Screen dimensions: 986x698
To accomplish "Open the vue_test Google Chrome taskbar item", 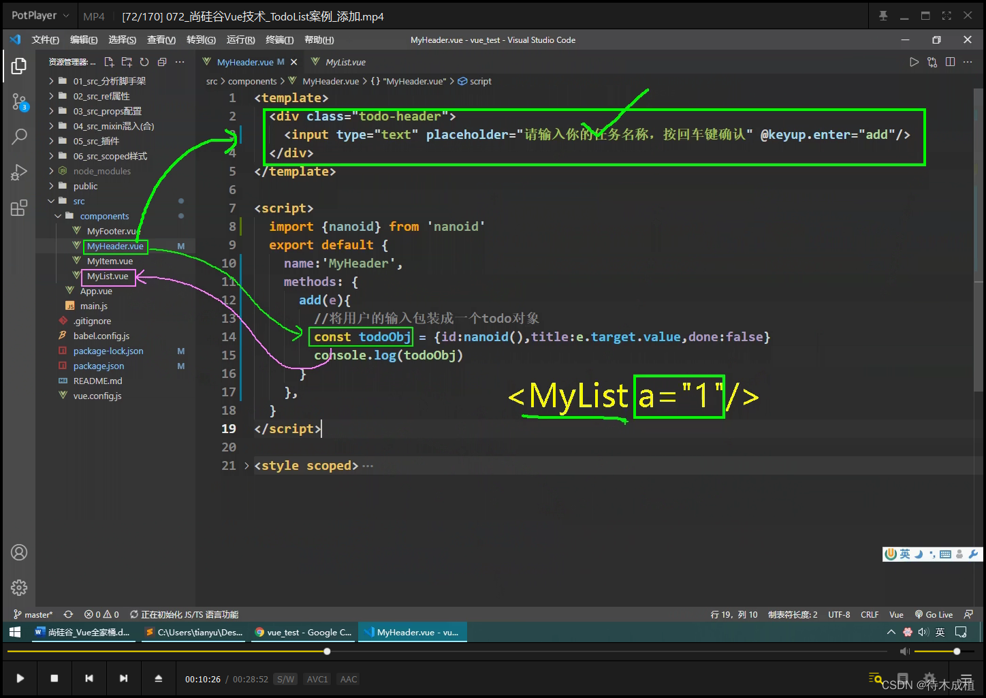I will (x=304, y=632).
